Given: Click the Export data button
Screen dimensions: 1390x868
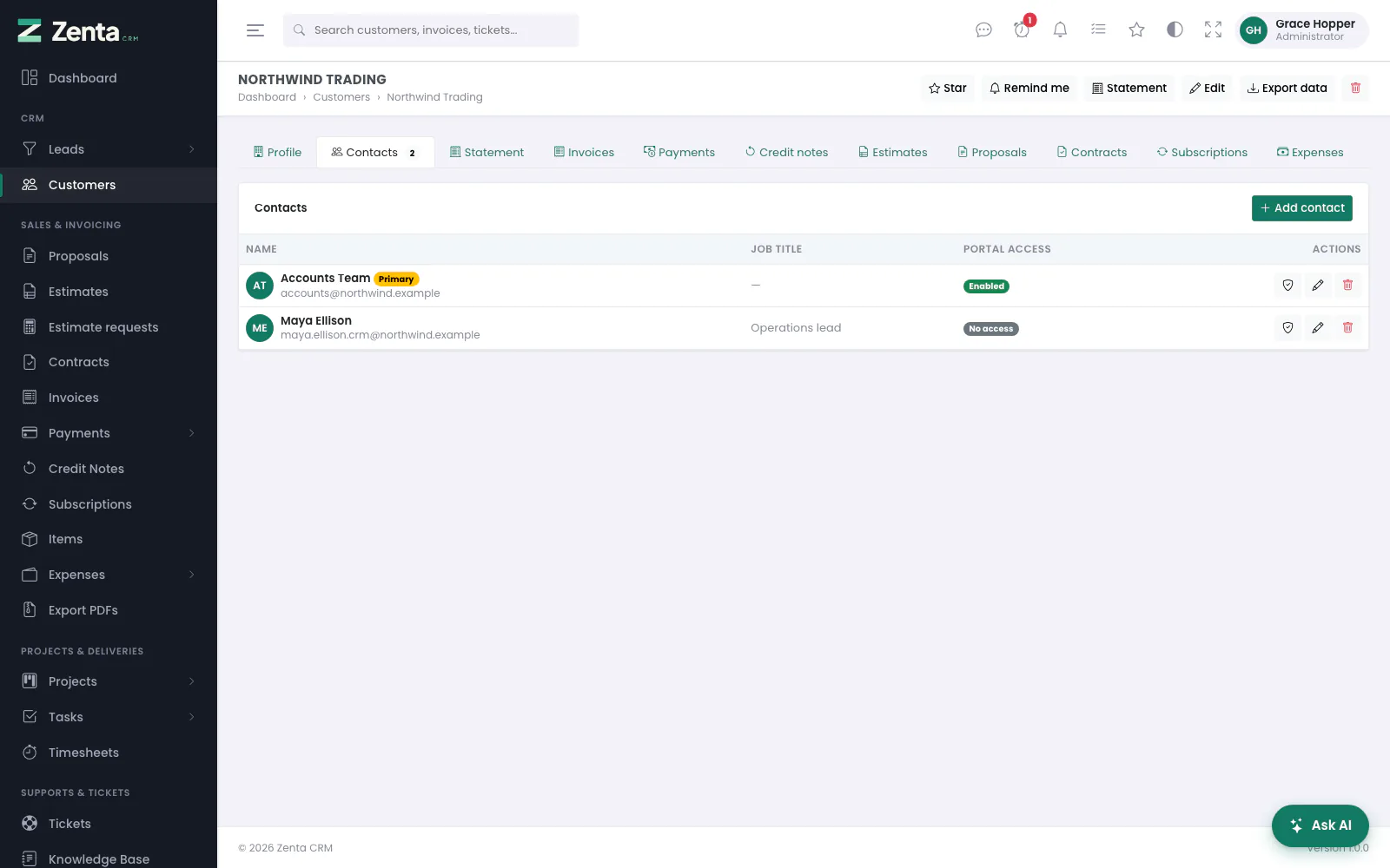Looking at the screenshot, I should tap(1287, 88).
